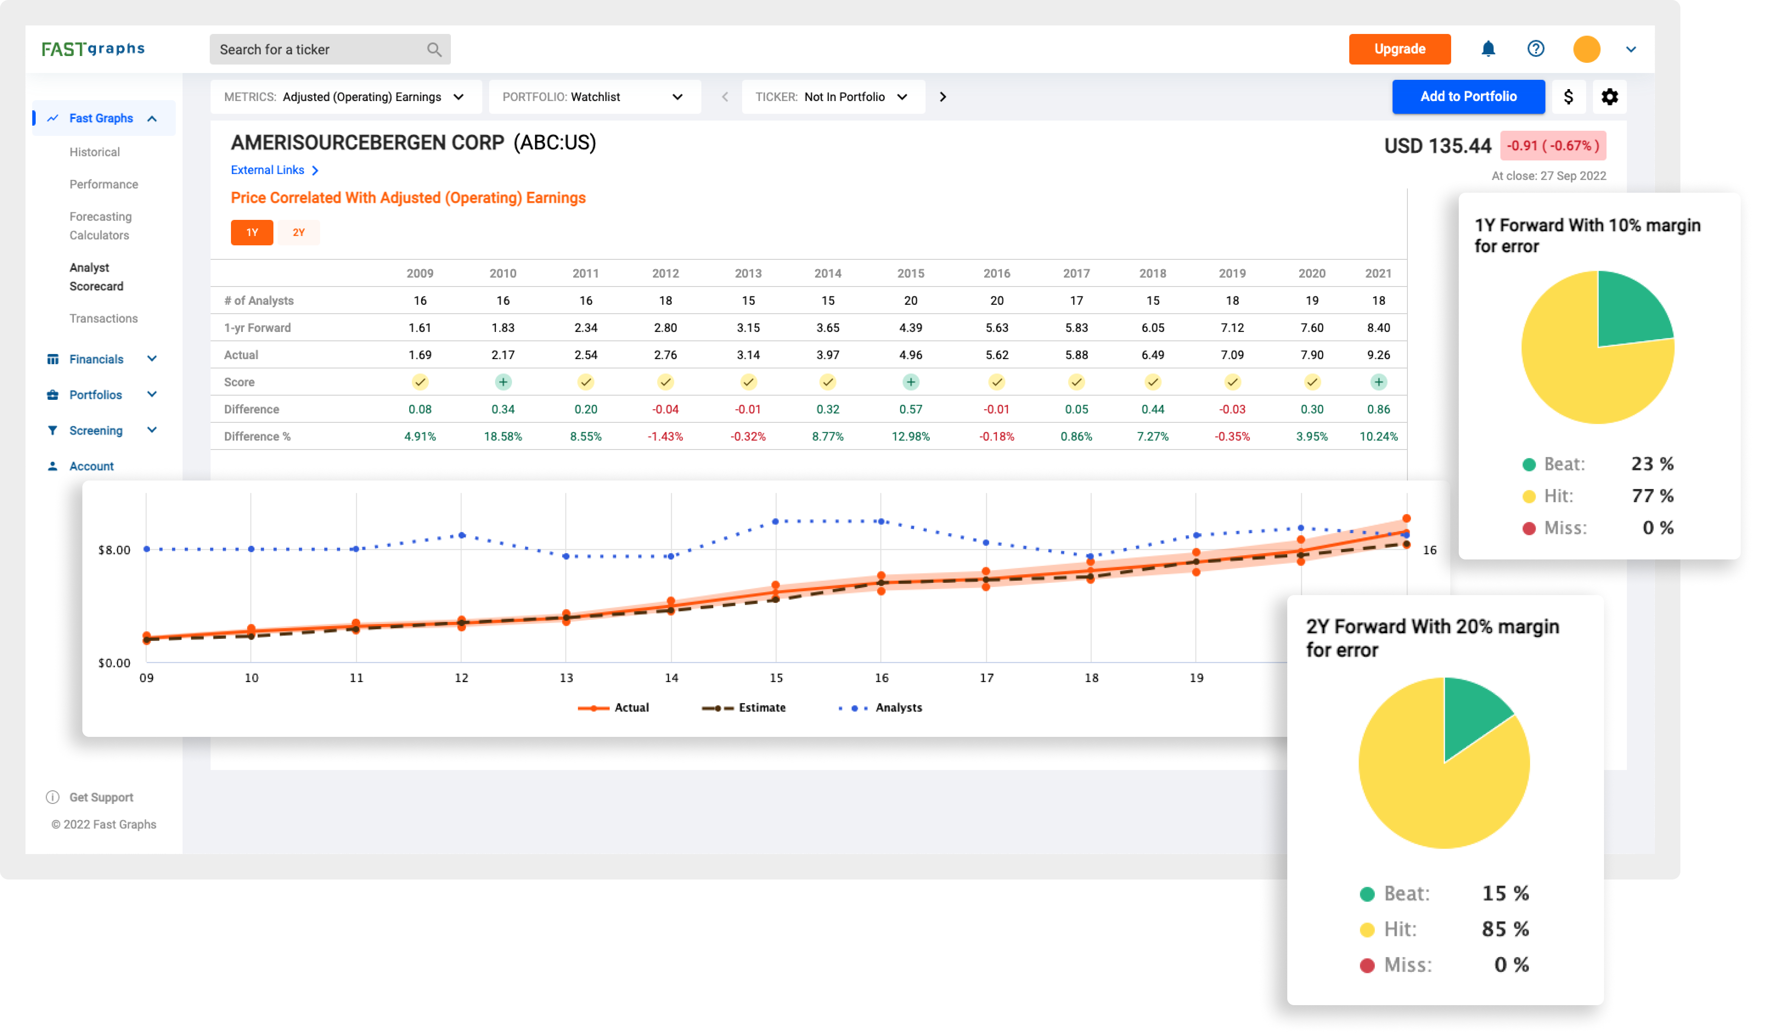
Task: Toggle the Analysts series in chart legend
Action: [x=880, y=707]
